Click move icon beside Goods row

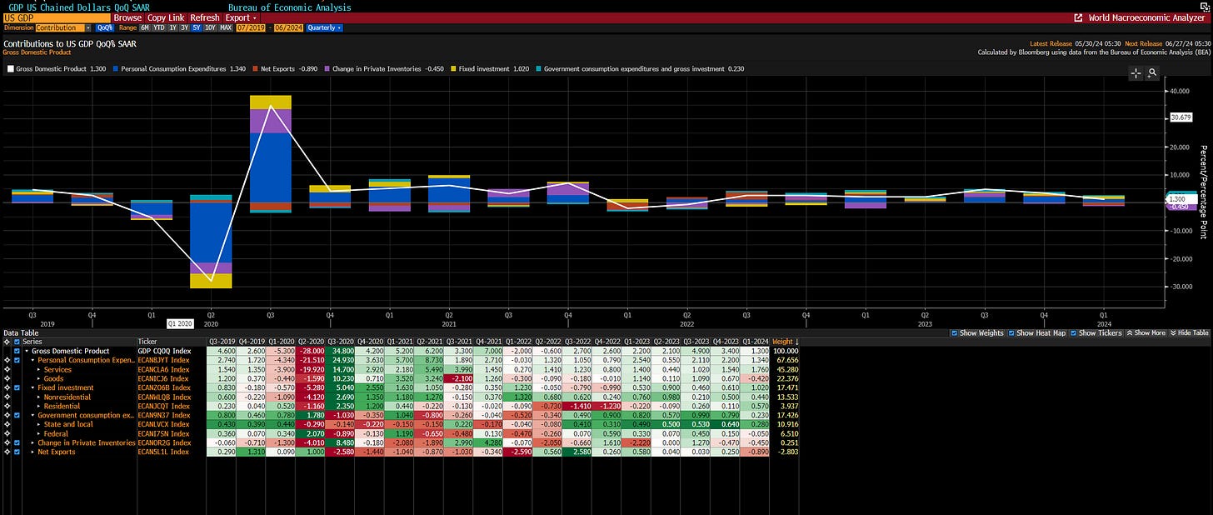7,378
